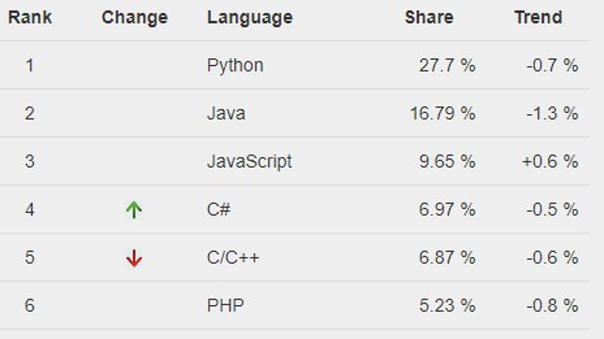This screenshot has height=339, width=604.
Task: Select the Rank column header
Action: click(29, 17)
